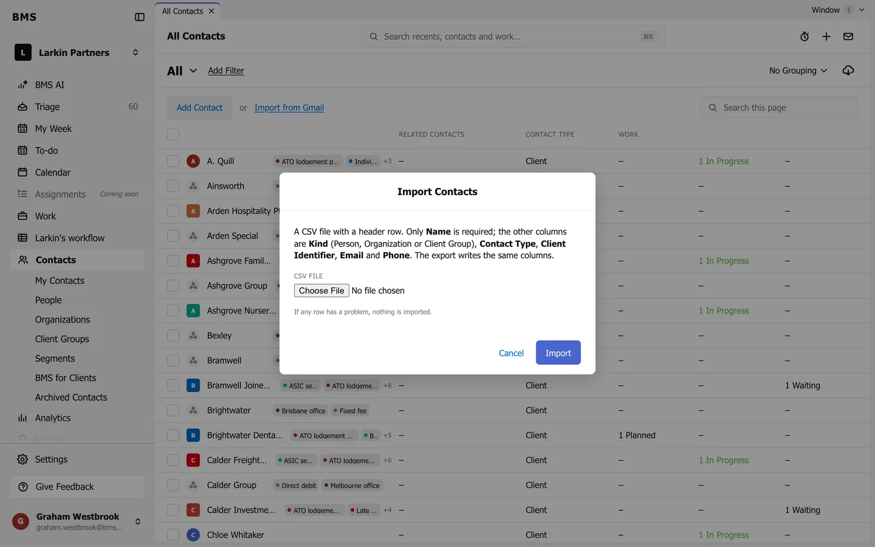Open the No Grouping dropdown
Image resolution: width=875 pixels, height=547 pixels.
pyautogui.click(x=798, y=71)
